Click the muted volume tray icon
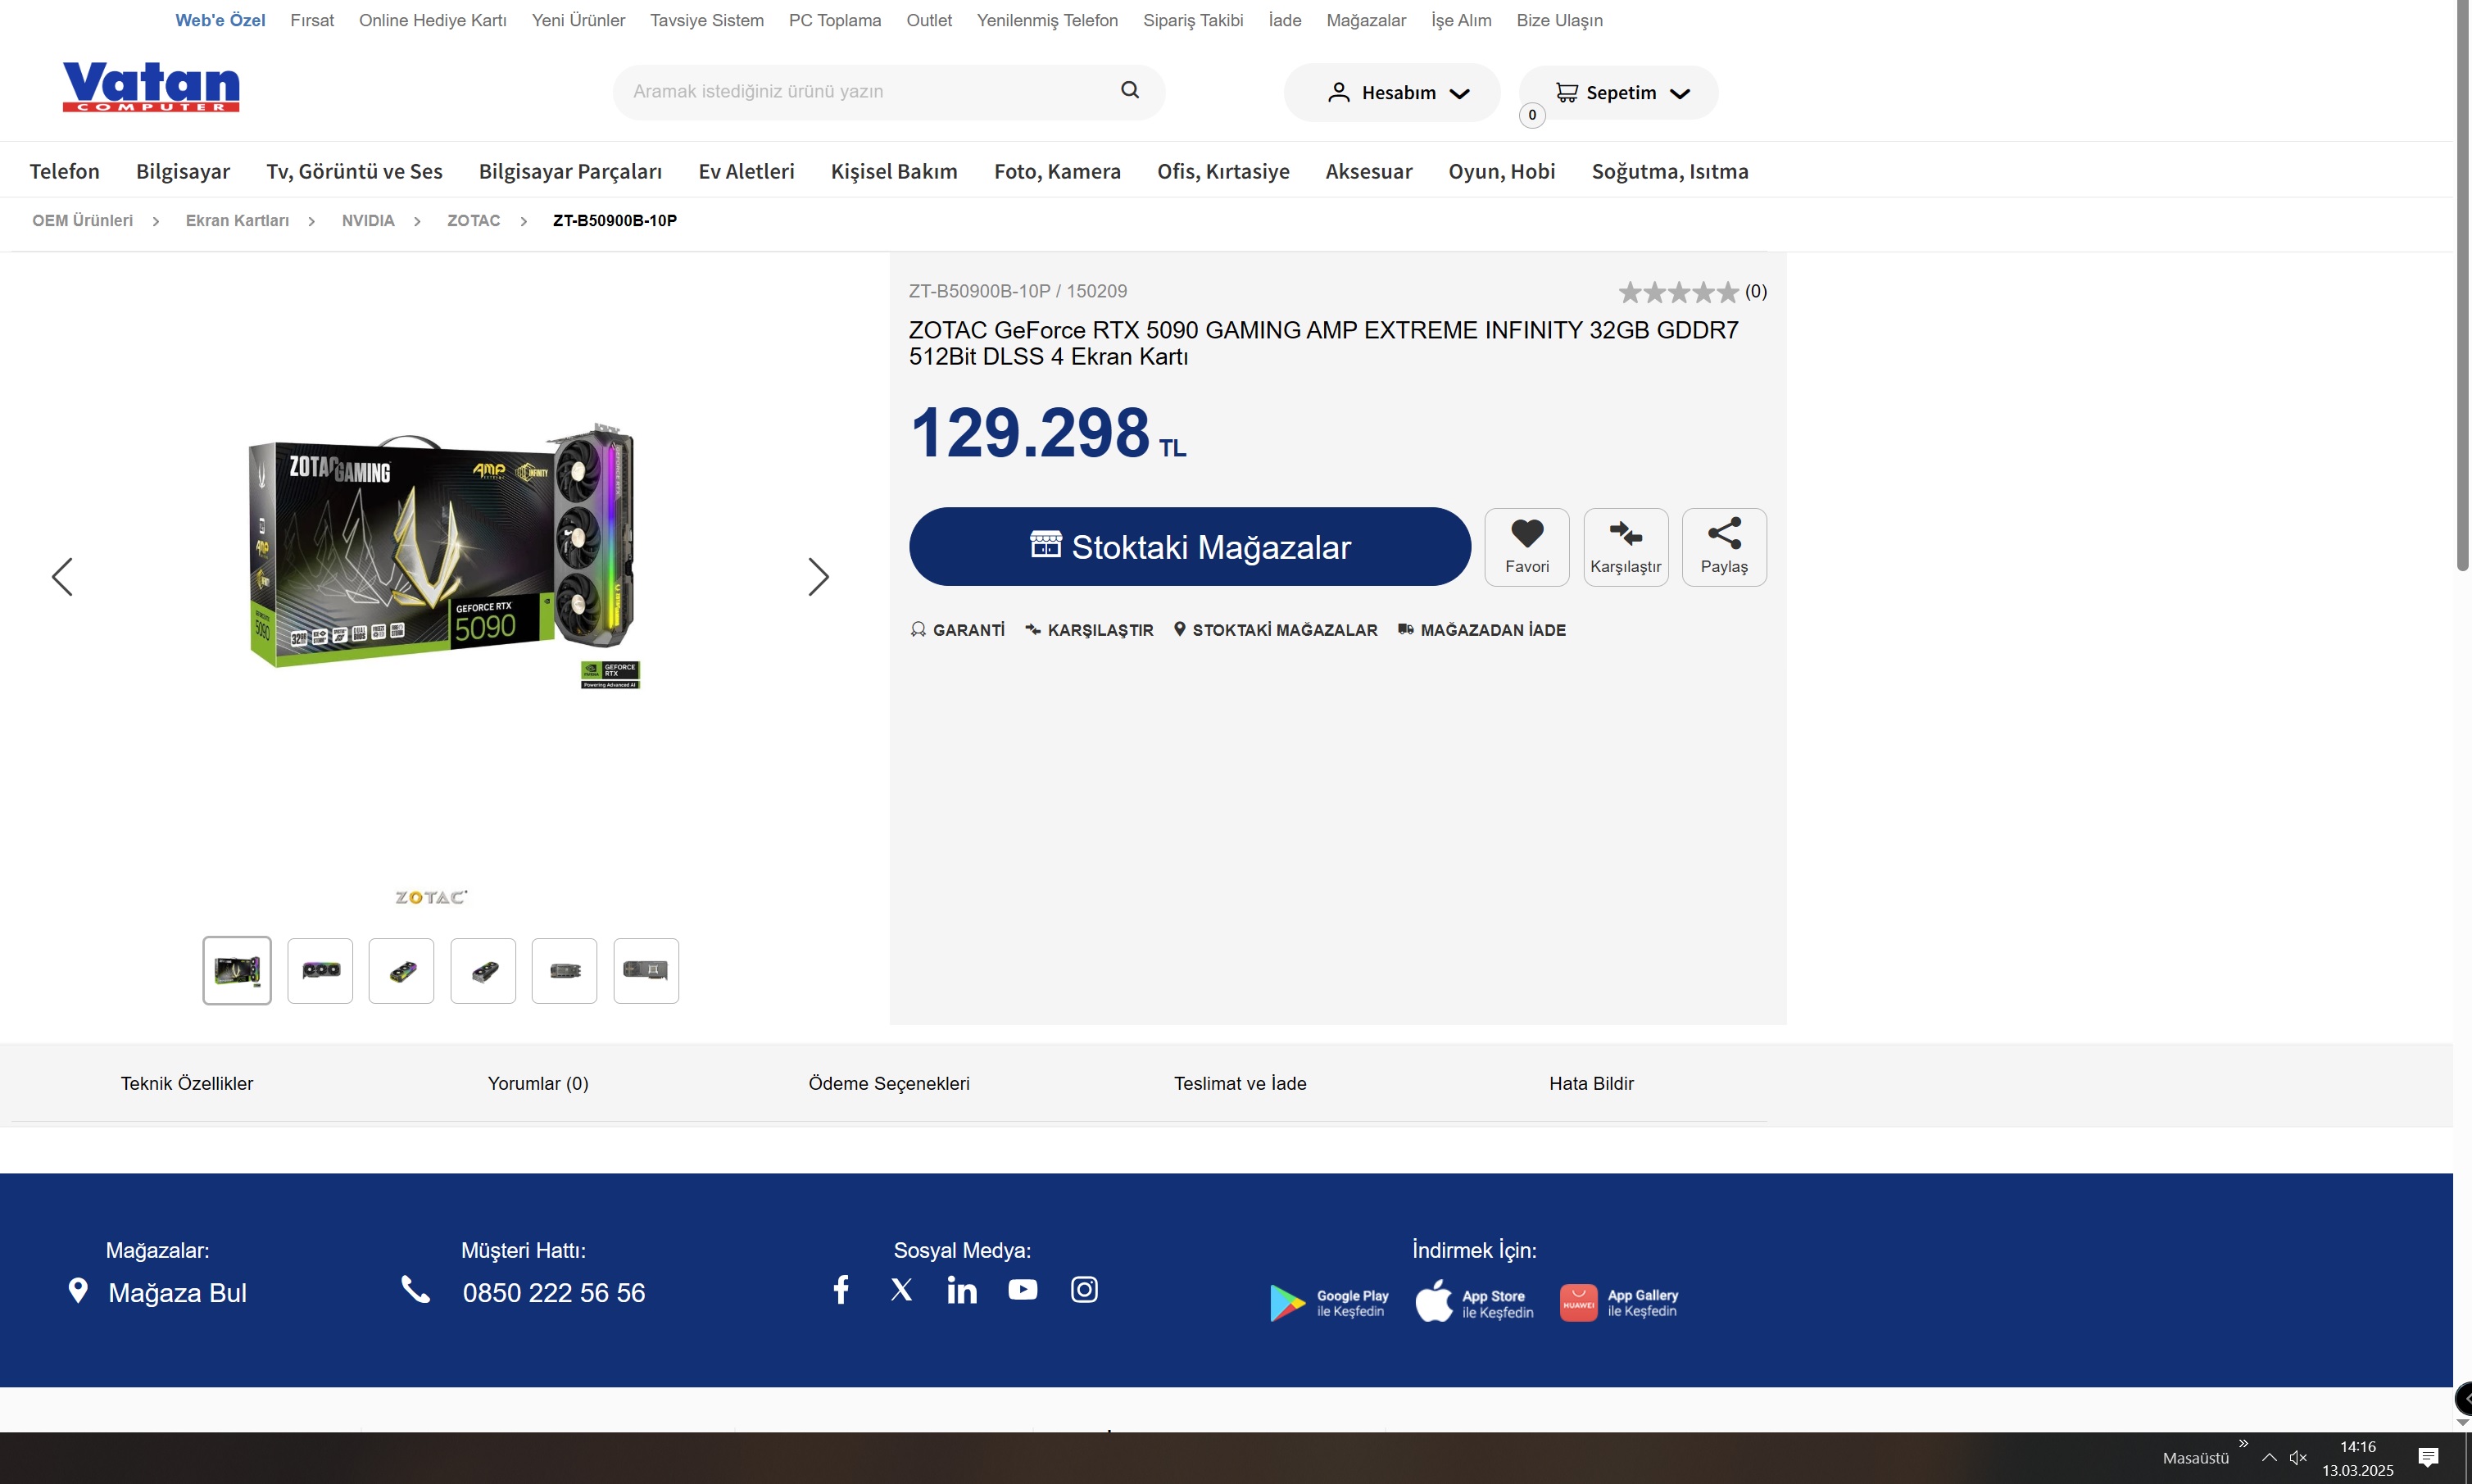 pyautogui.click(x=2298, y=1458)
